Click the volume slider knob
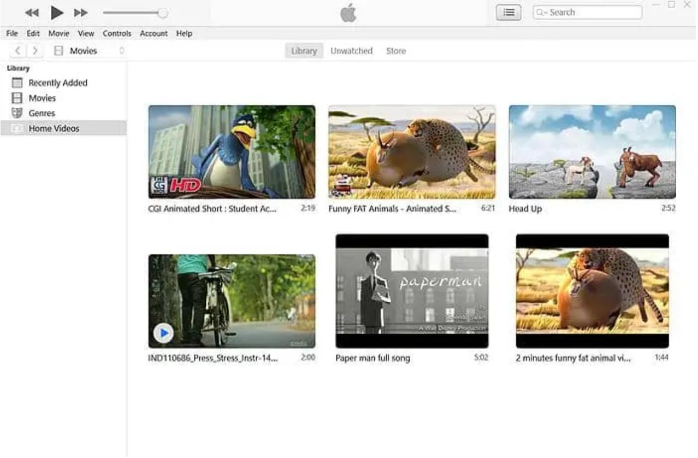This screenshot has height=458, width=698. [x=162, y=13]
